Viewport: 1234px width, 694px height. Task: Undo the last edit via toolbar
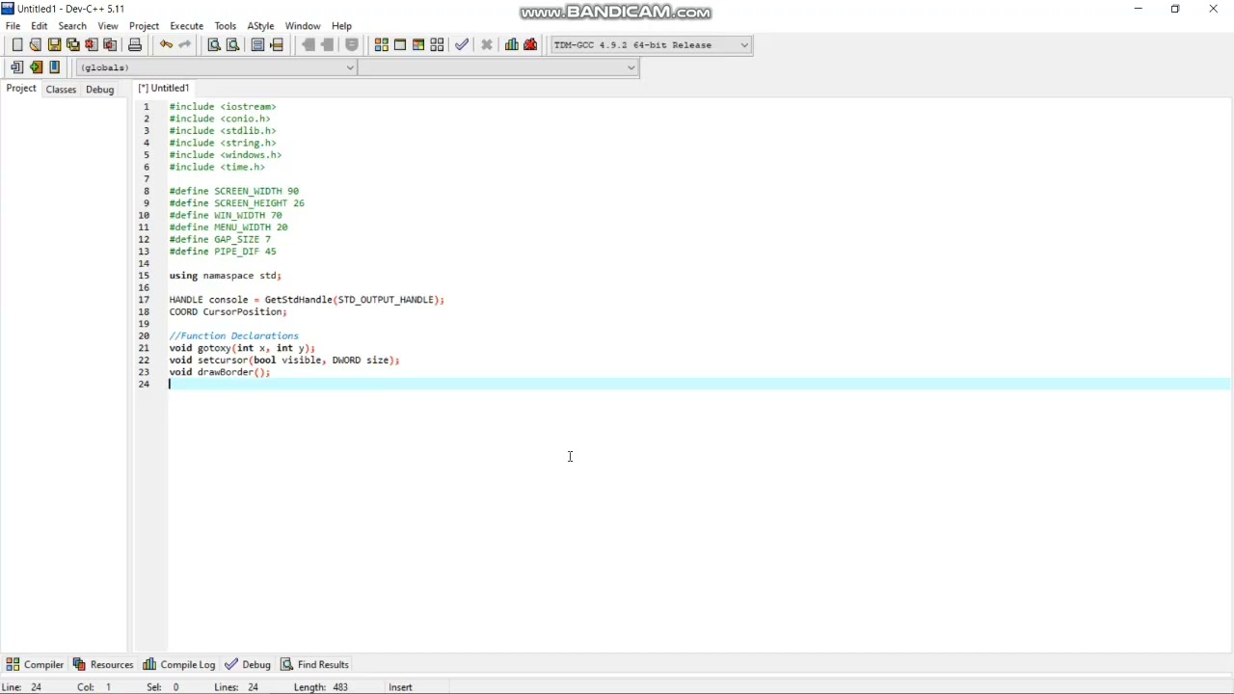166,45
